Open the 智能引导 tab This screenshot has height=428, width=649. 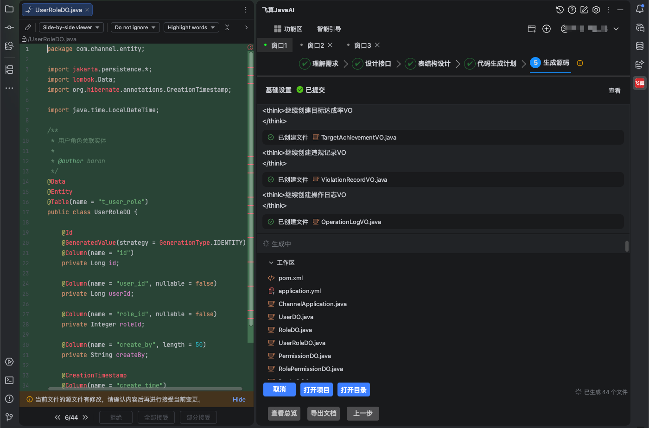pos(329,29)
